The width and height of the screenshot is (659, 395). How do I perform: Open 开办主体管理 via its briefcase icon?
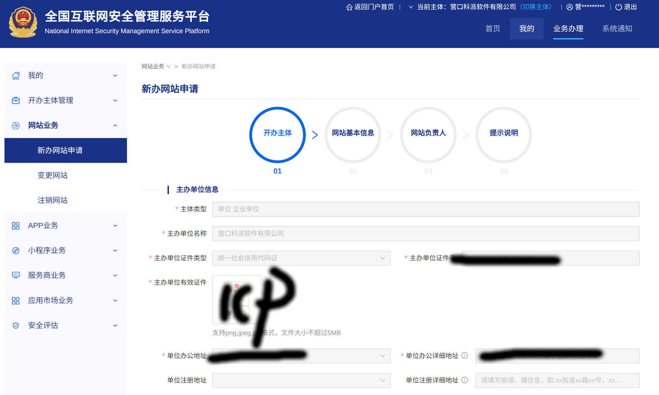pos(16,100)
